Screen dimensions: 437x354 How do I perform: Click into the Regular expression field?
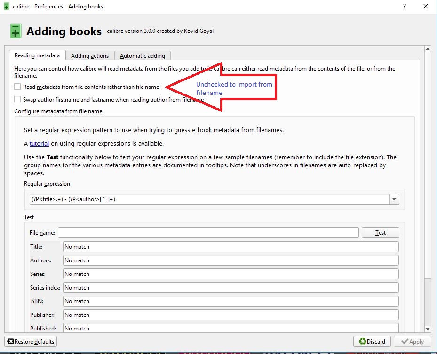tap(210, 199)
